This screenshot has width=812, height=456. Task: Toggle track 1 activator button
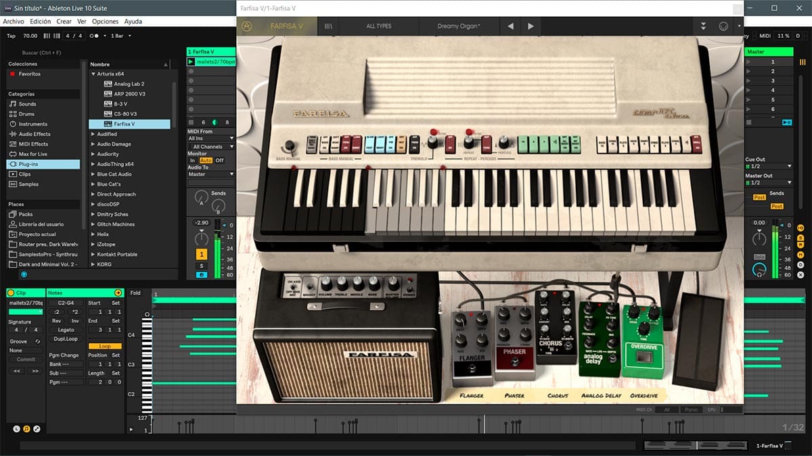202,255
